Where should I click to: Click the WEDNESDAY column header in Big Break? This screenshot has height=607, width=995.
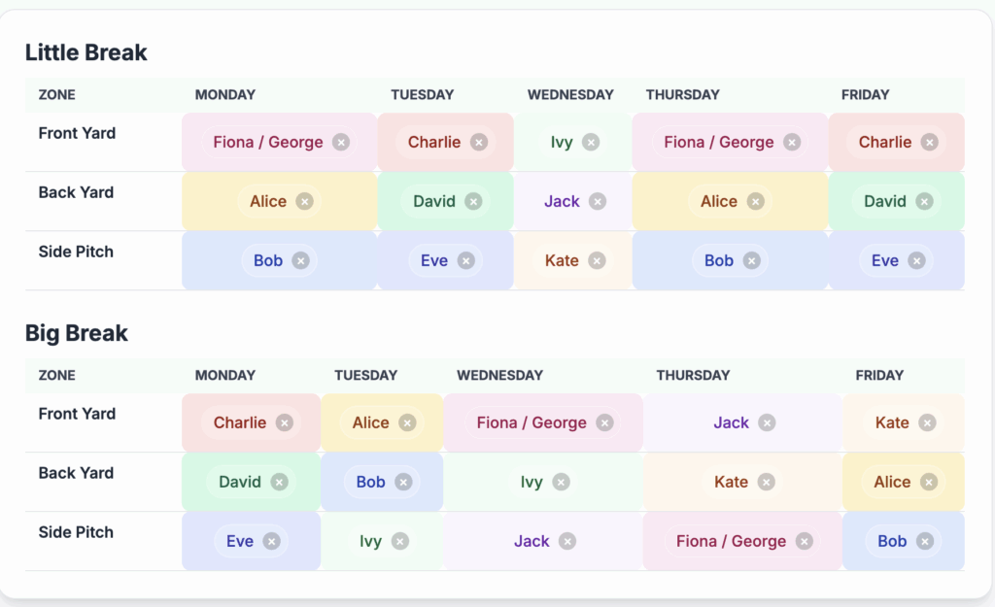[499, 375]
